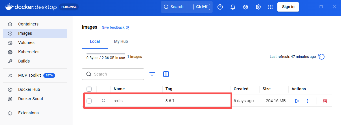Click the '1 images' count text
The height and width of the screenshot is (125, 341).
pos(134,57)
